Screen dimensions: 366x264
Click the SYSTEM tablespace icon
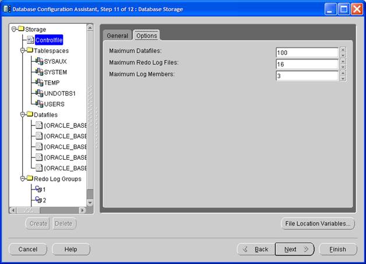pyautogui.click(x=39, y=72)
